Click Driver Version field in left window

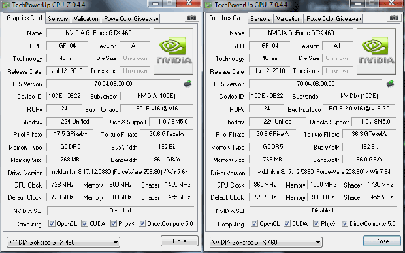120,172
